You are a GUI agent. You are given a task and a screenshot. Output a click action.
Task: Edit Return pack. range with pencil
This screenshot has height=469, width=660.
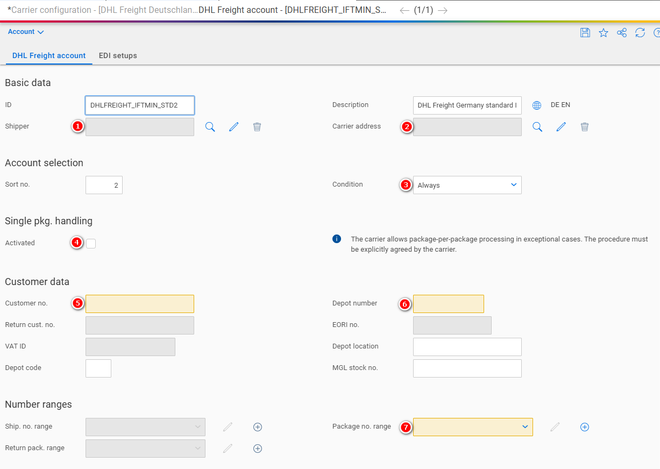point(228,449)
